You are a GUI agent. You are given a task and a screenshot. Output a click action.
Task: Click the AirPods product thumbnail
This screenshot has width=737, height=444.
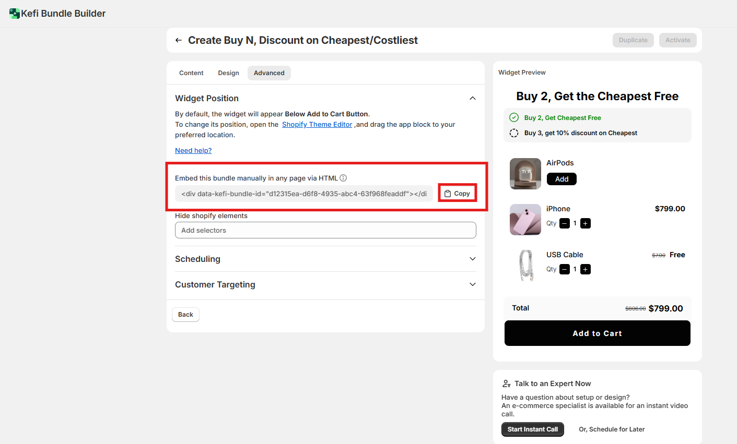(525, 174)
